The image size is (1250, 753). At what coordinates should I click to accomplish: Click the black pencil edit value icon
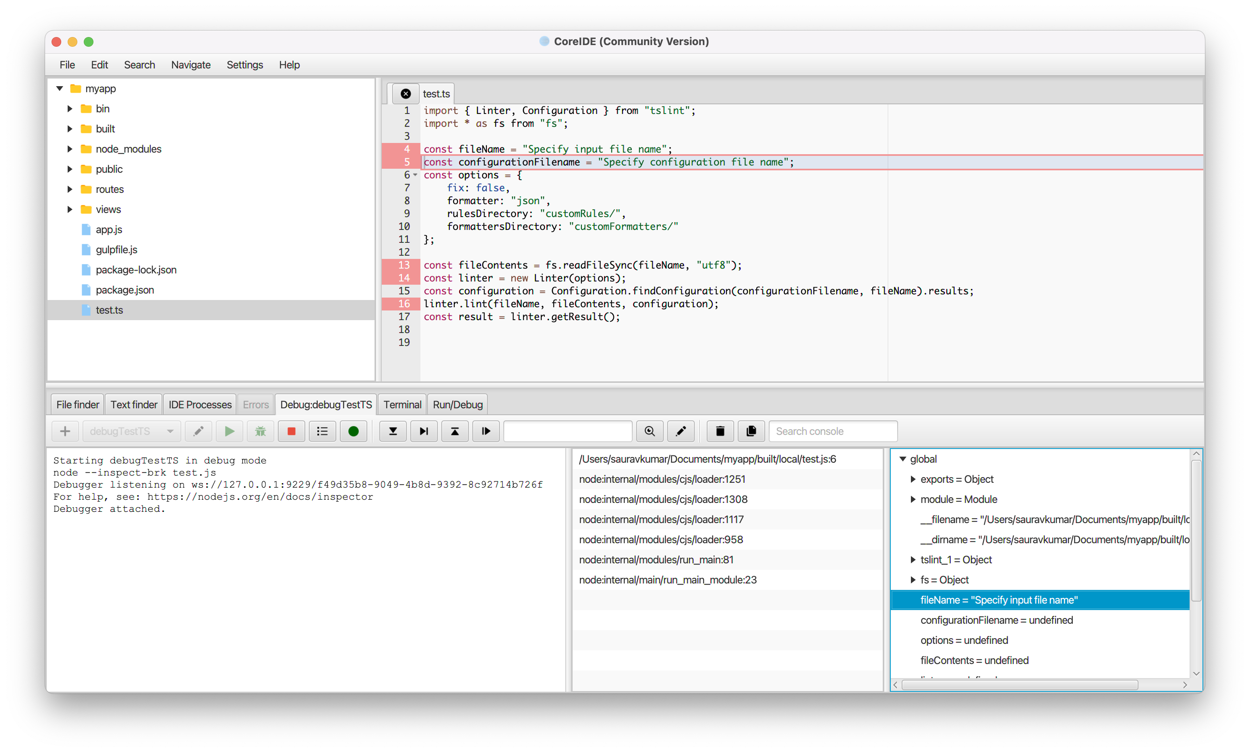point(681,431)
